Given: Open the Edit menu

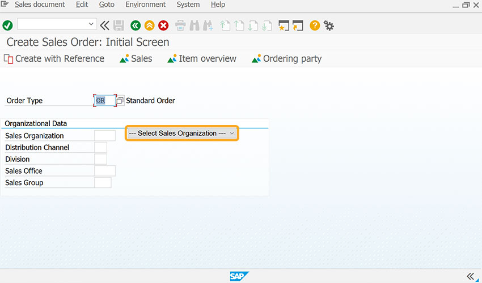Looking at the screenshot, I should (82, 5).
